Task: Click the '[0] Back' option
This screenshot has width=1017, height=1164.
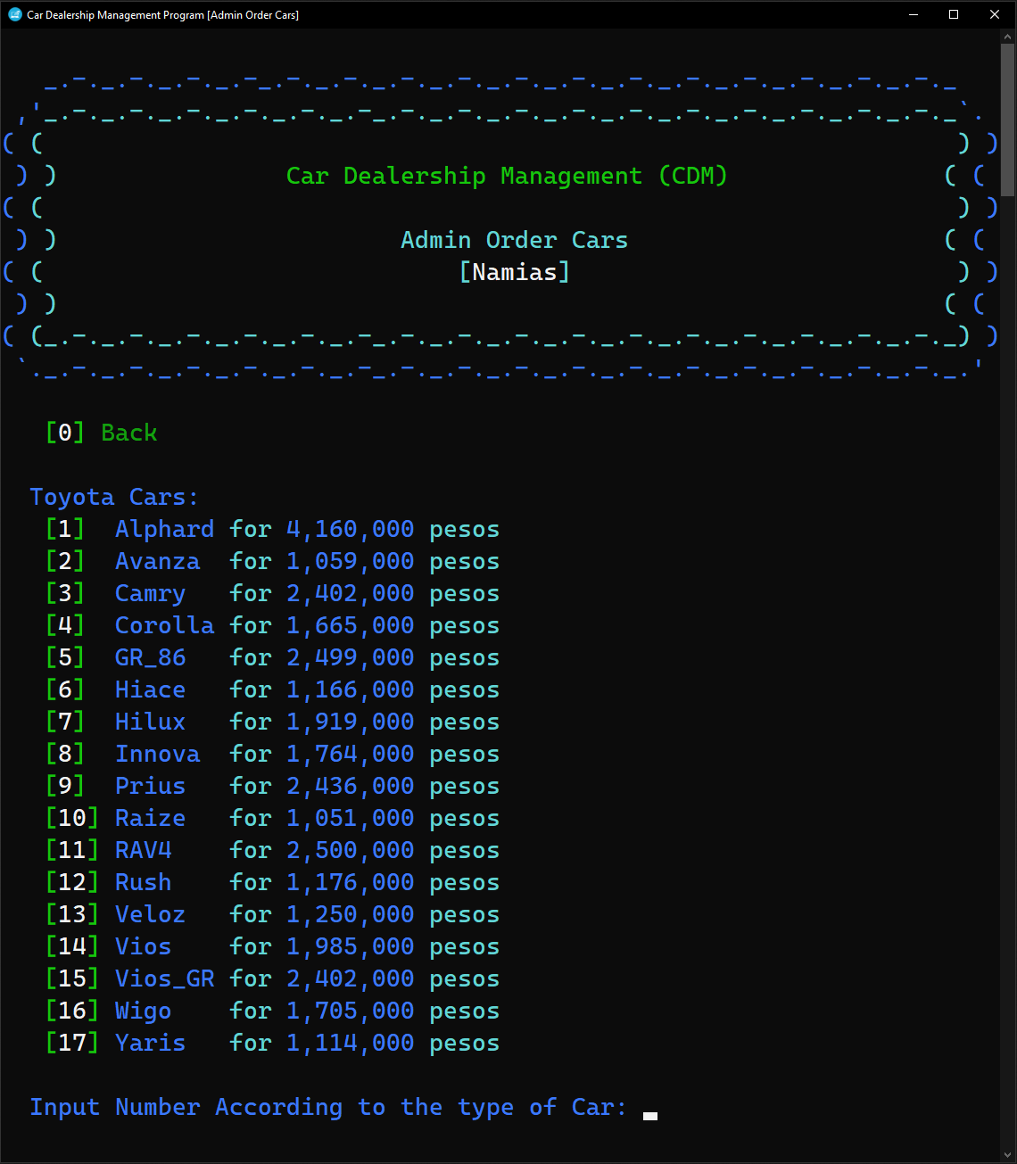Action: tap(101, 433)
